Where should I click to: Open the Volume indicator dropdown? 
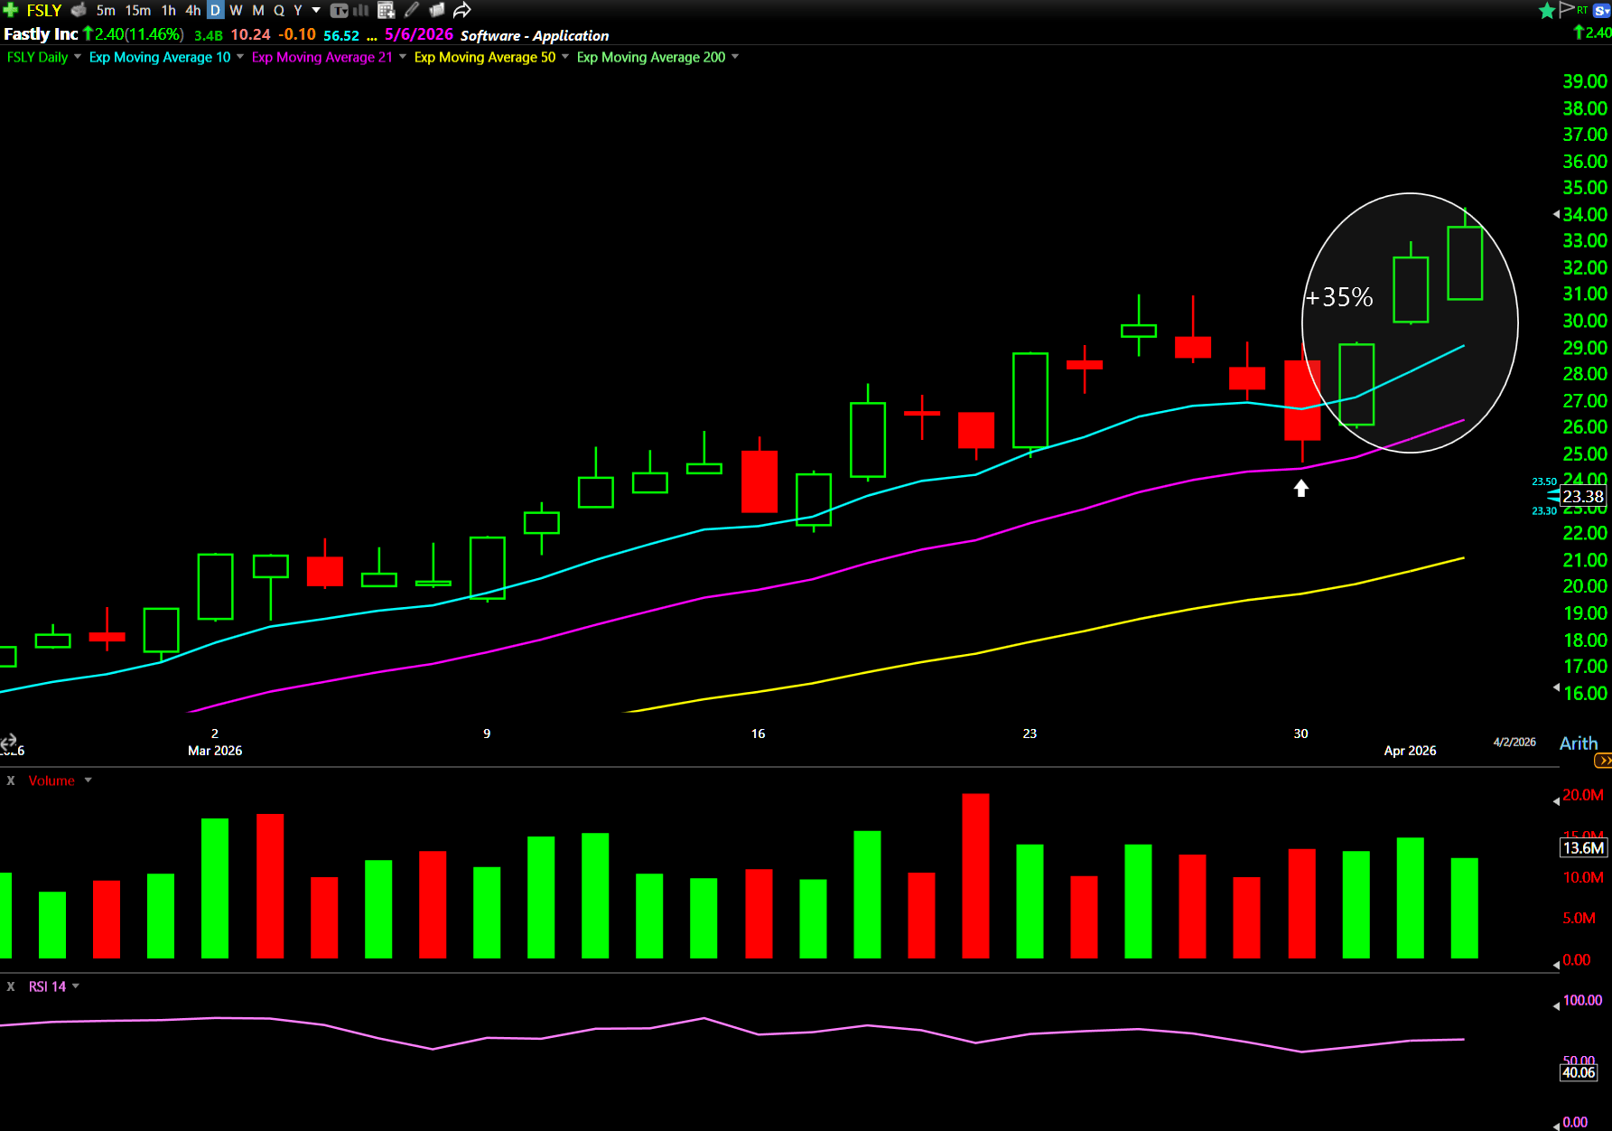pos(88,780)
